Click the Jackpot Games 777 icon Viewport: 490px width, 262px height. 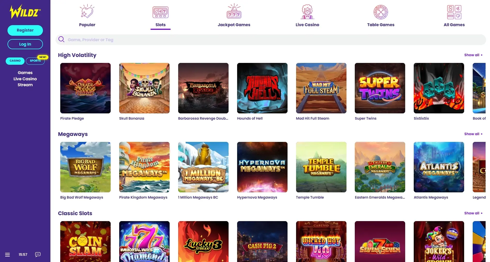pyautogui.click(x=234, y=11)
